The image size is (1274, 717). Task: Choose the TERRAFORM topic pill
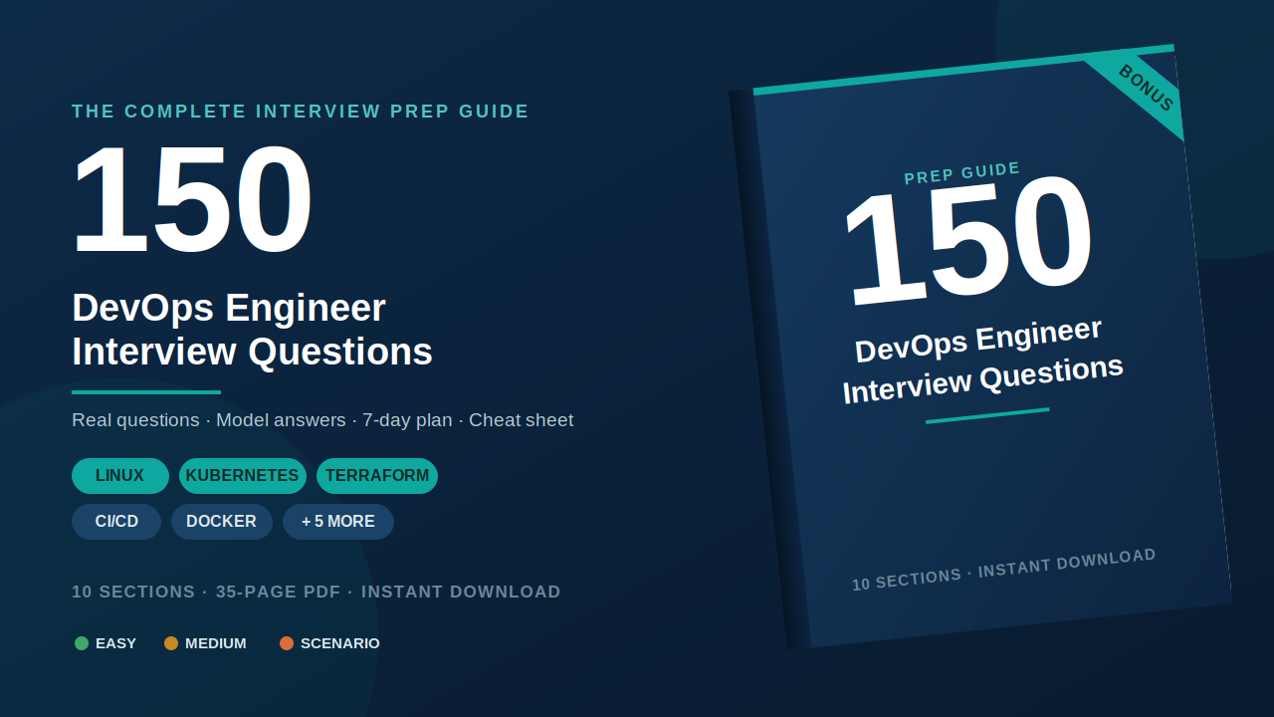tap(377, 476)
